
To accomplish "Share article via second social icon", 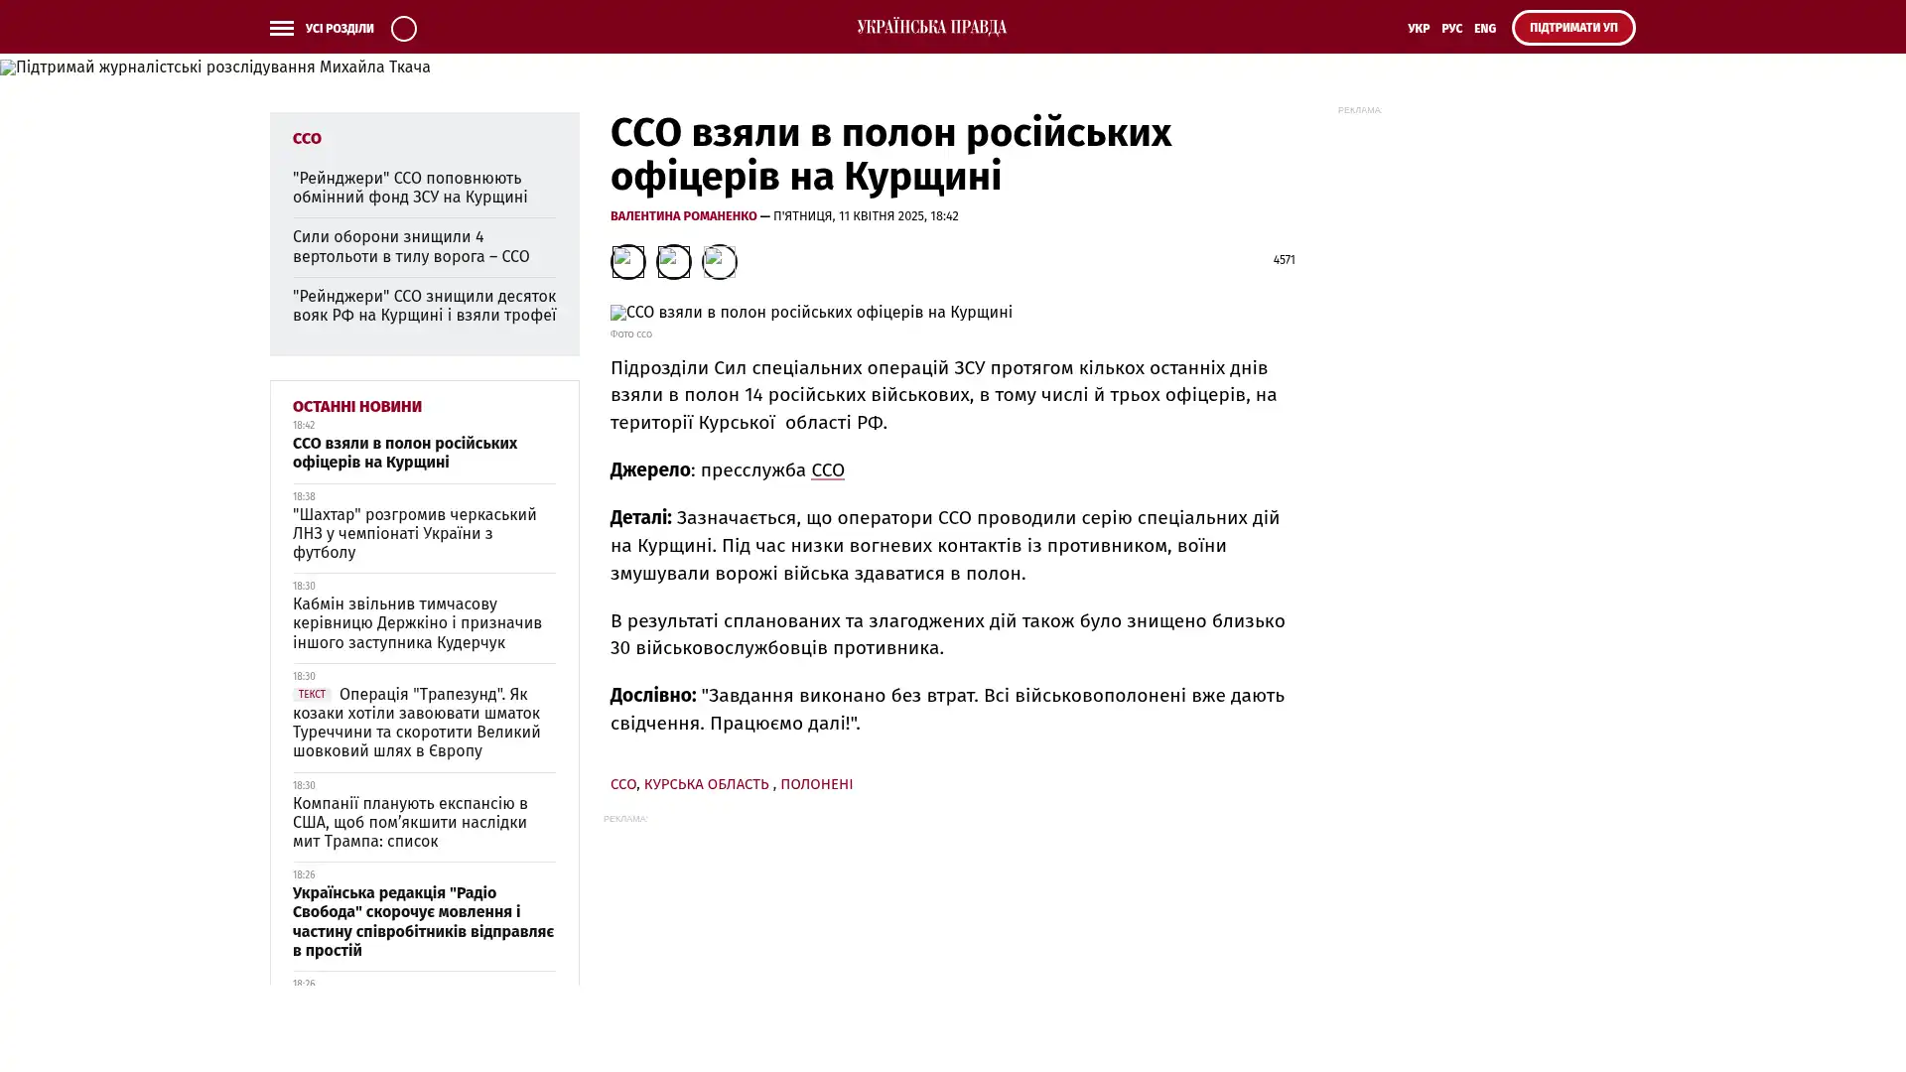I will point(674,262).
